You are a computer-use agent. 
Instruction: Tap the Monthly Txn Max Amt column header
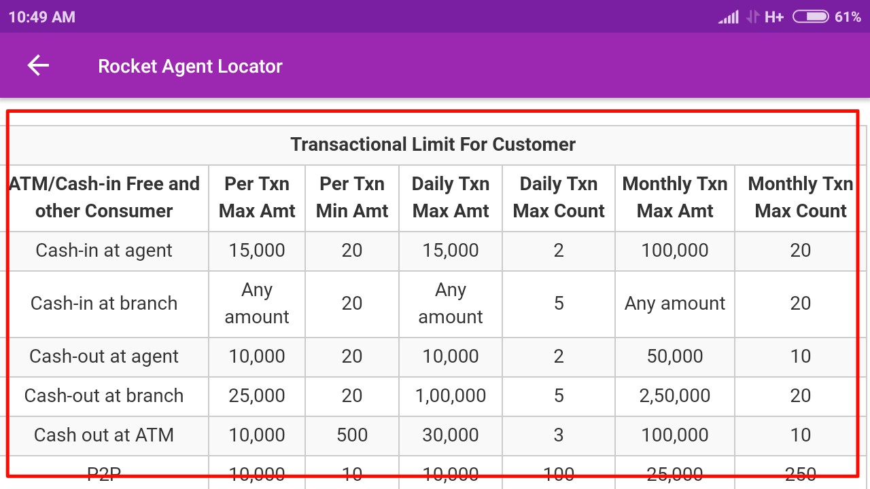coord(675,197)
